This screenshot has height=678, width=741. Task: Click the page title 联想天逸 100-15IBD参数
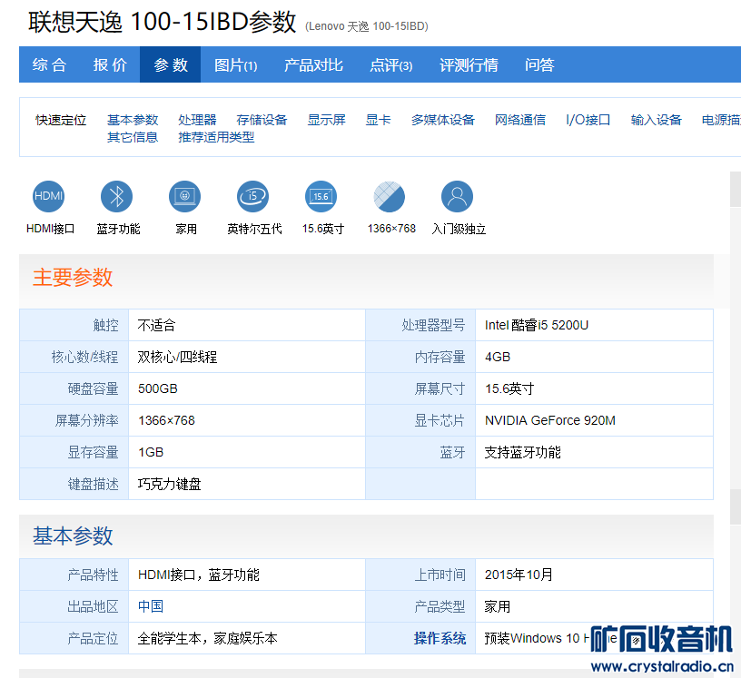coord(162,22)
